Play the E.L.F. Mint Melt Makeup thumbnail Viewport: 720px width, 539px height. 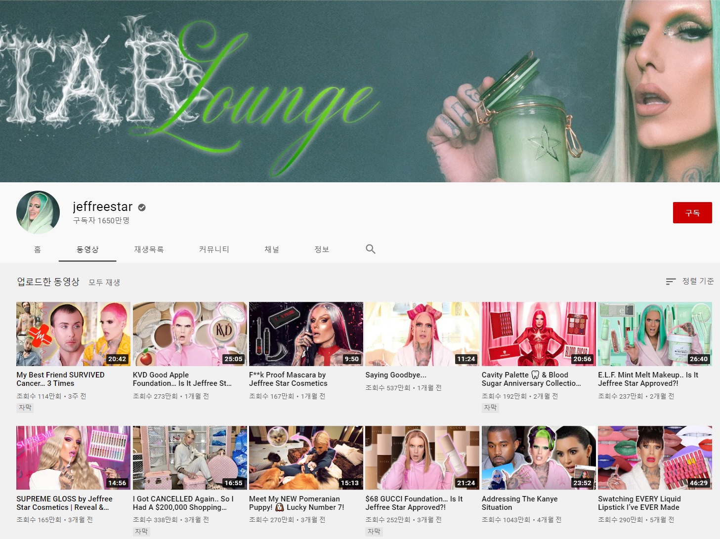click(655, 334)
